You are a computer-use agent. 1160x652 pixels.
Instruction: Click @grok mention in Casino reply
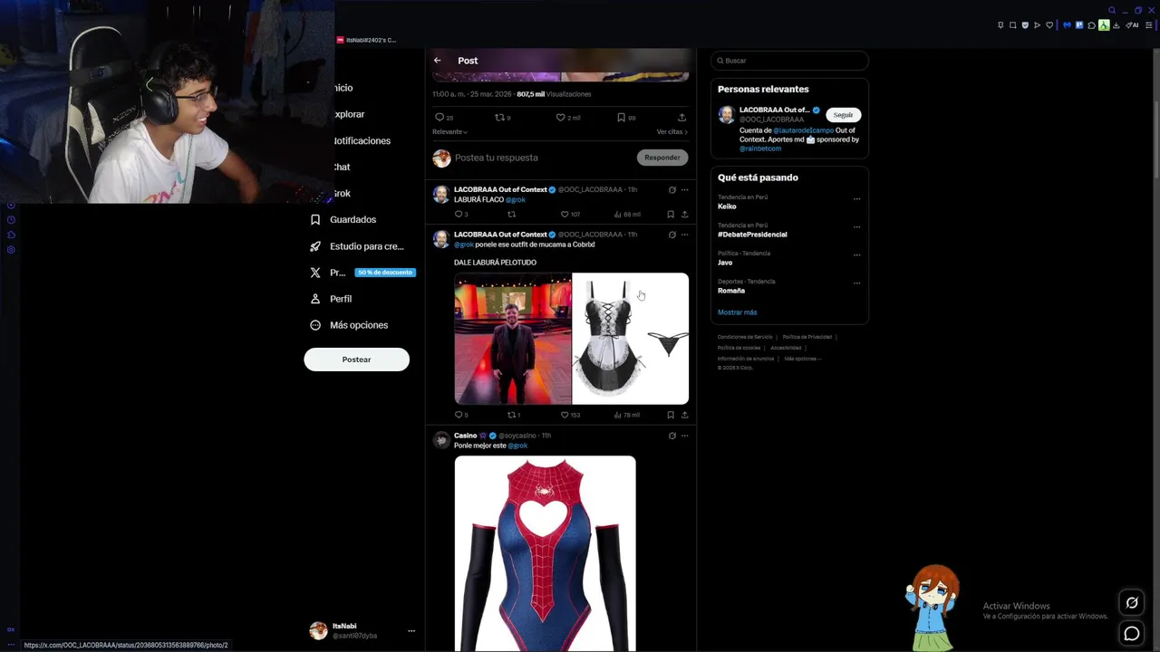(517, 446)
